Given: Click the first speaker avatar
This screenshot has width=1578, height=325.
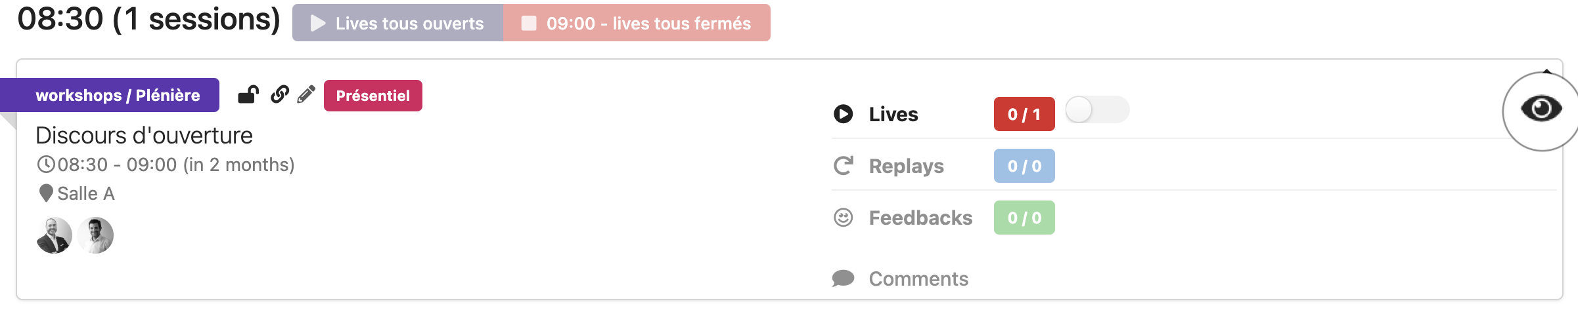Looking at the screenshot, I should pyautogui.click(x=54, y=235).
